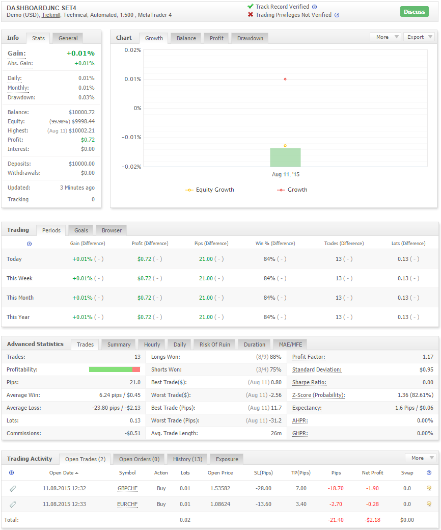Click the Sharpe Ratio label link
The height and width of the screenshot is (530, 441).
click(x=309, y=383)
